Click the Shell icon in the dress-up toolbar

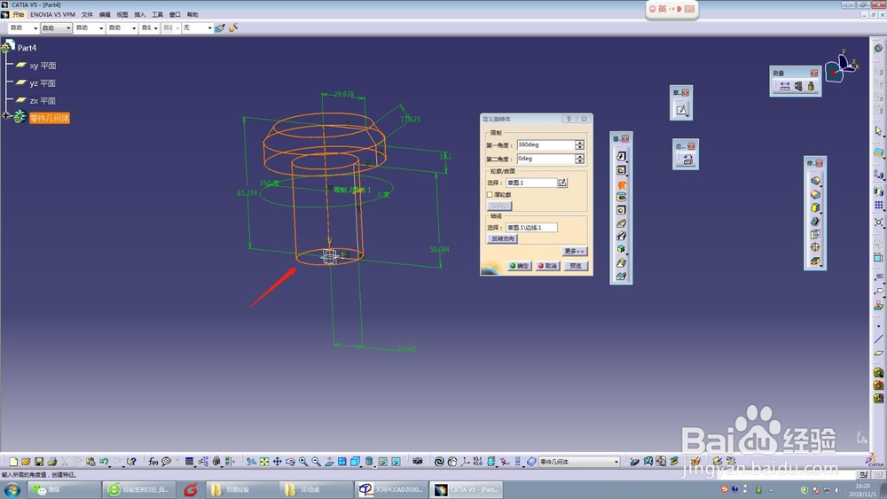point(815,221)
